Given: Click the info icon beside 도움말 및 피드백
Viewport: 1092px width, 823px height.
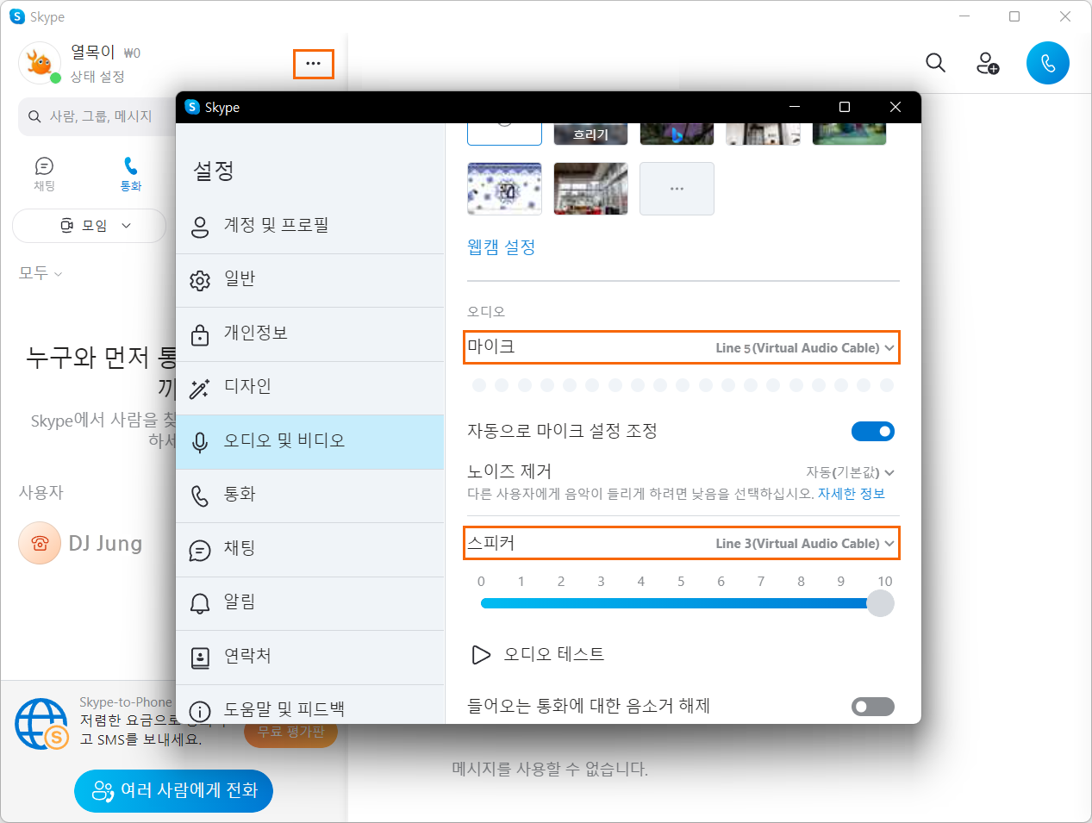Looking at the screenshot, I should (x=200, y=712).
